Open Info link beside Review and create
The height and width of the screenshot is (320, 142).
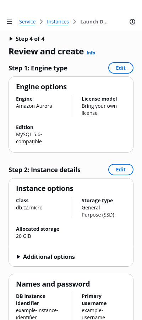(91, 53)
